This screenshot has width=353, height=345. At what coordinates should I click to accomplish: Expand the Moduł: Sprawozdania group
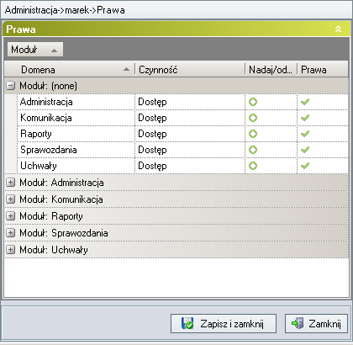pos(10,233)
